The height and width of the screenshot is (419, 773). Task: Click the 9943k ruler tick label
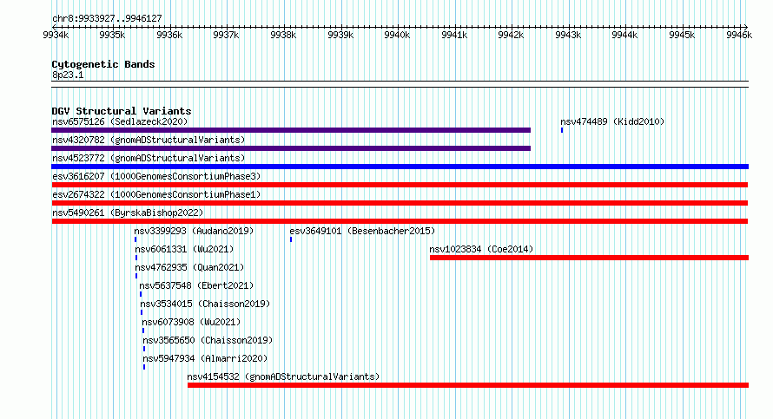(x=568, y=35)
